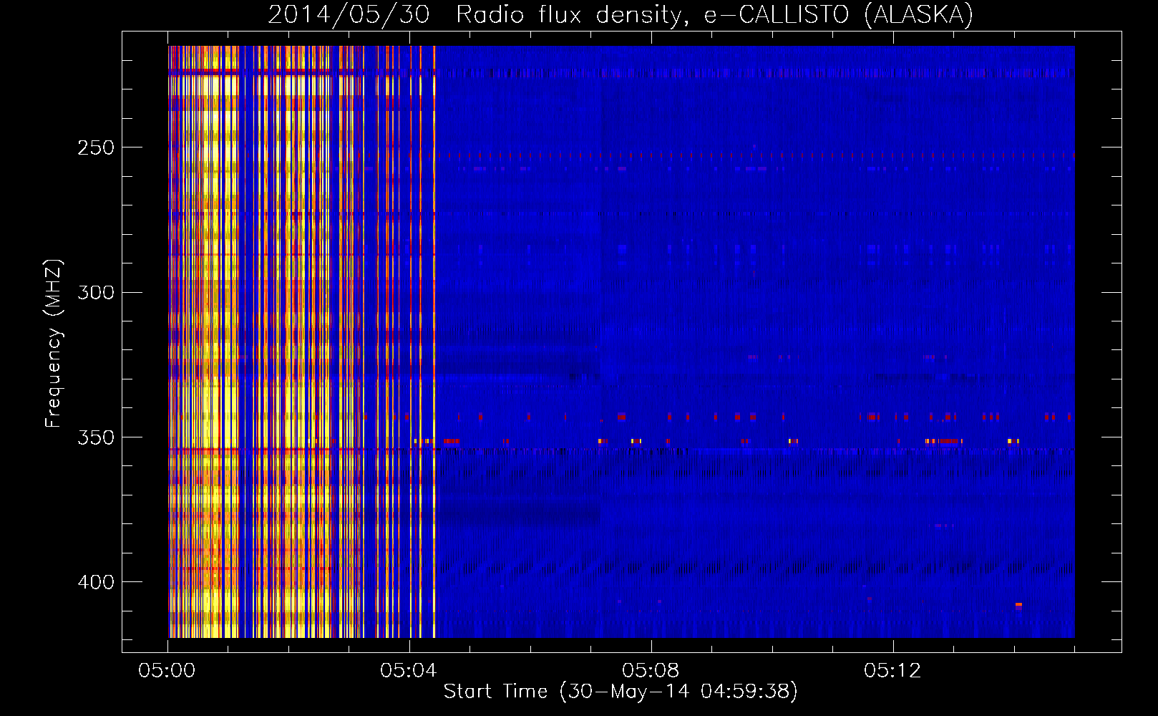Click the plot title mentioning e-CALLISTO (ALASKA)
The height and width of the screenshot is (716, 1158).
621,14
